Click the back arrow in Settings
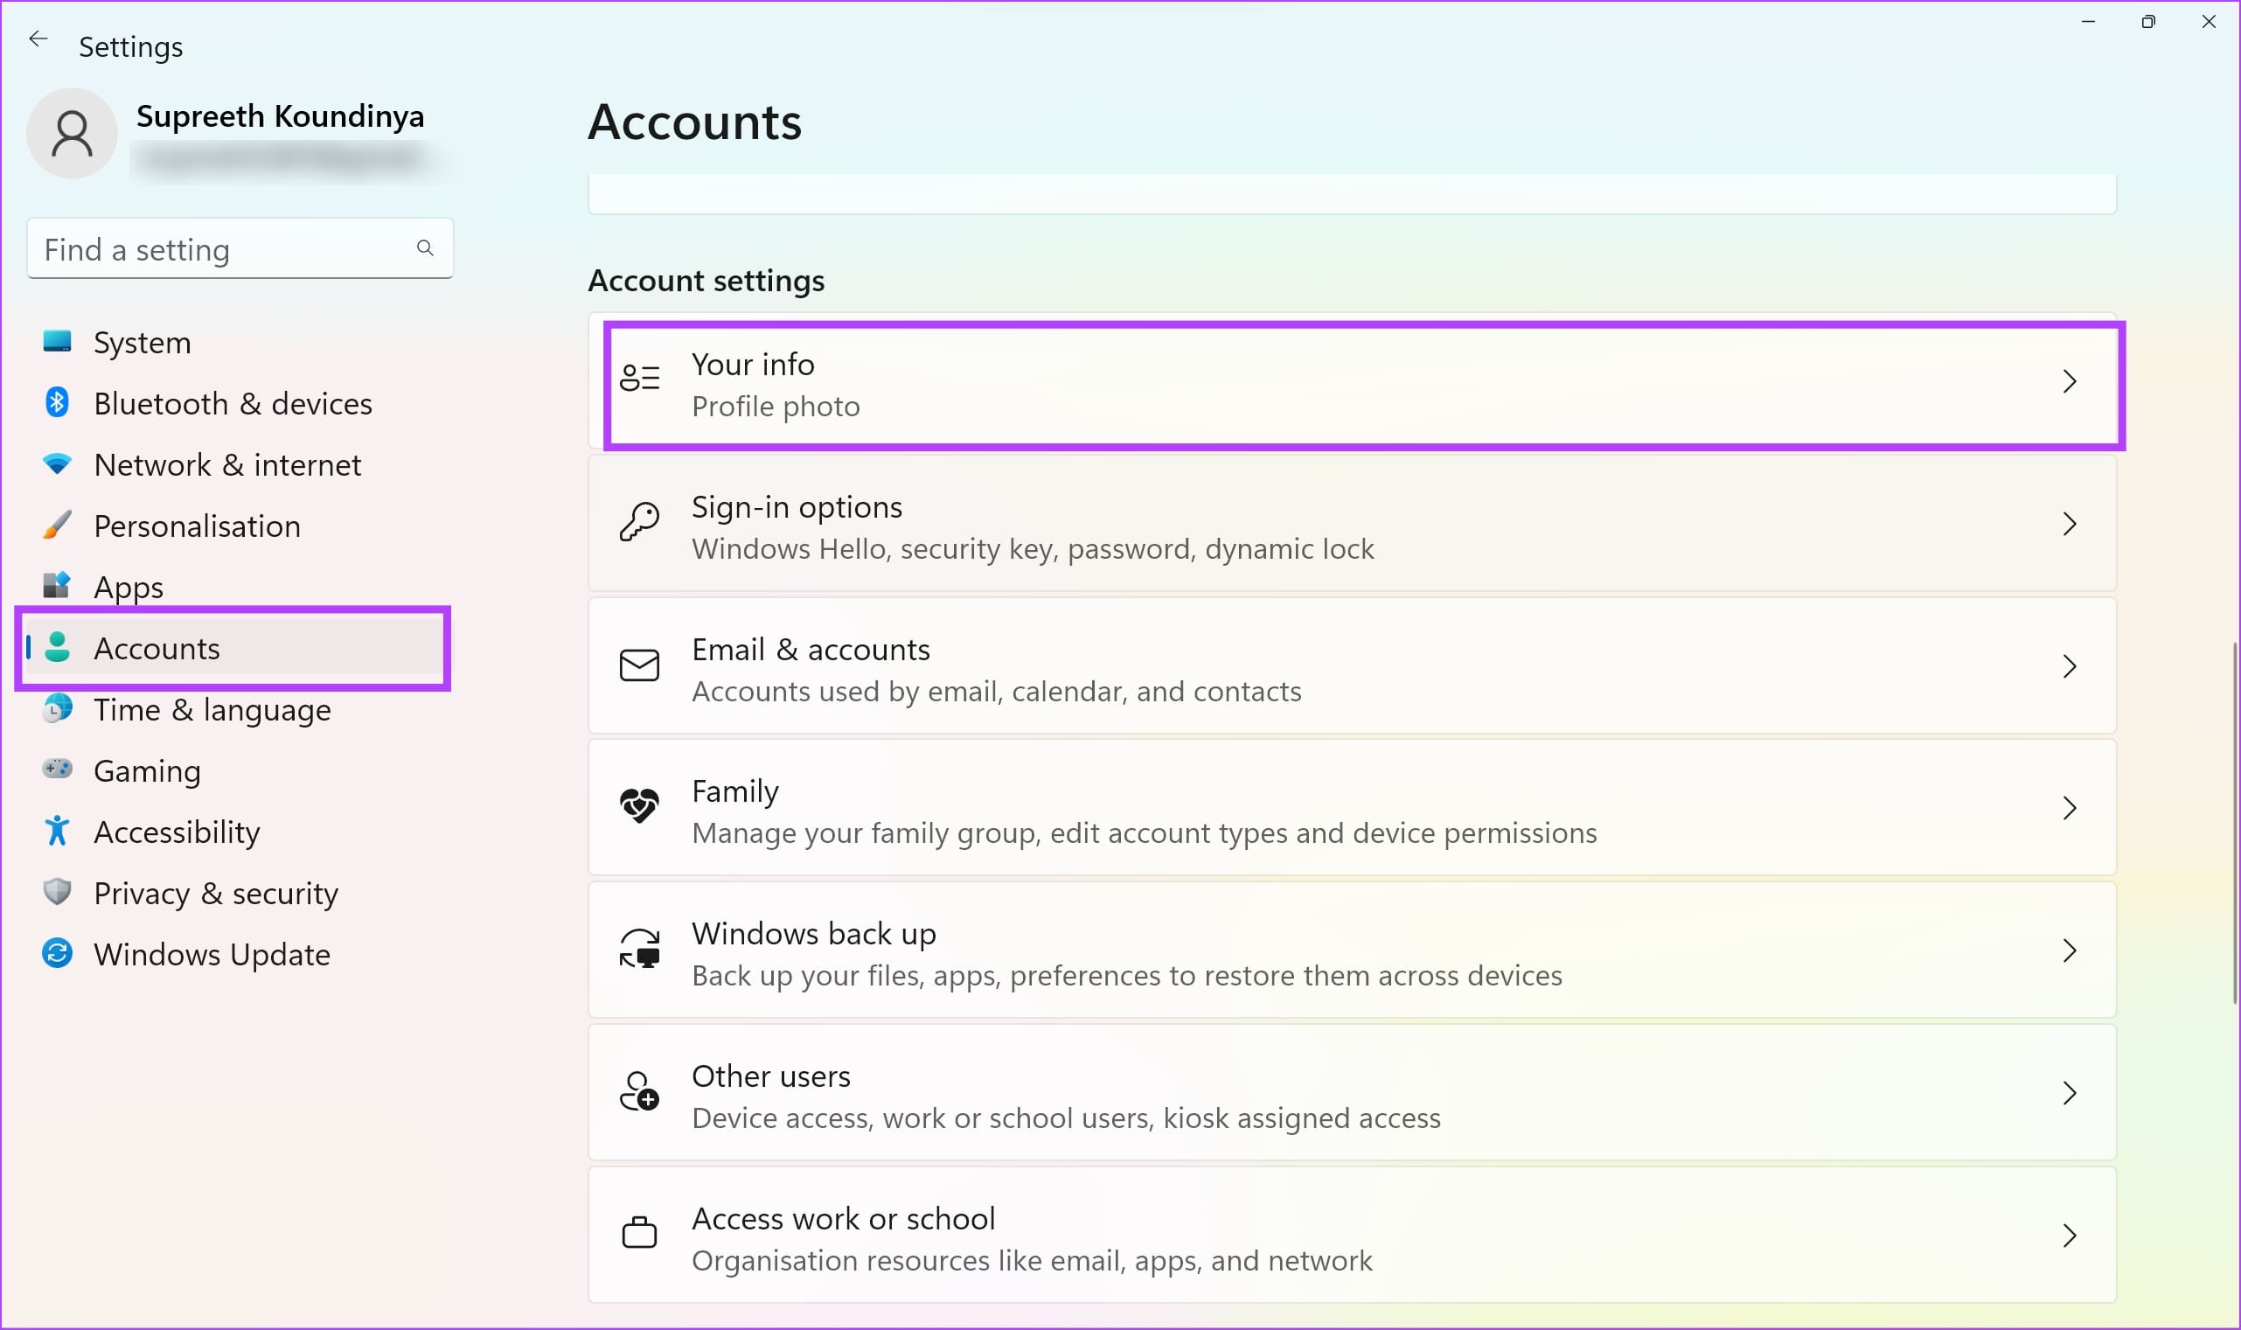 click(38, 38)
